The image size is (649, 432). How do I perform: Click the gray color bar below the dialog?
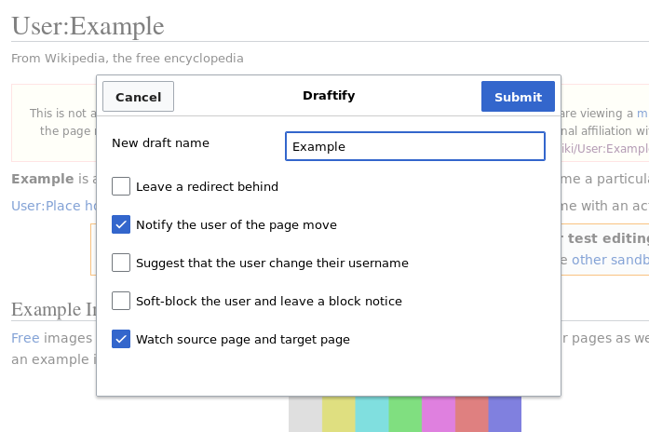click(x=305, y=413)
